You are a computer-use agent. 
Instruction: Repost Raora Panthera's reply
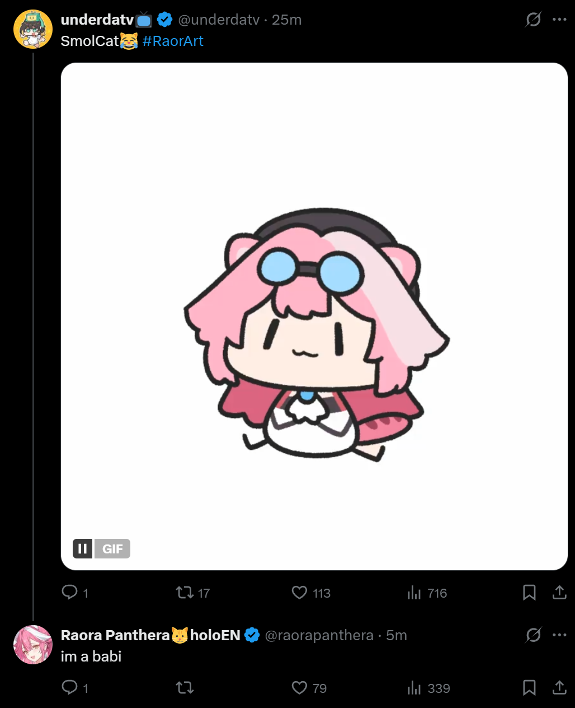(x=185, y=688)
